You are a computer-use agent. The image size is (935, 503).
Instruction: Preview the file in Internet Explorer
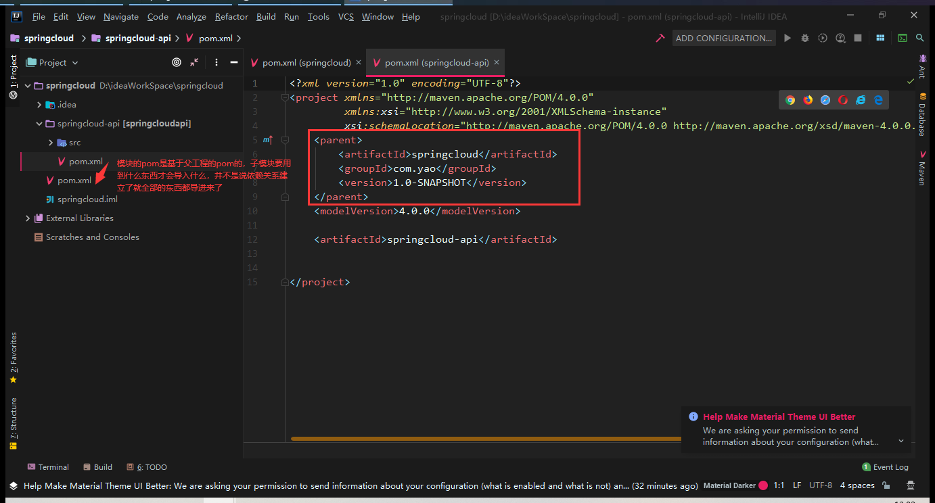pos(861,100)
